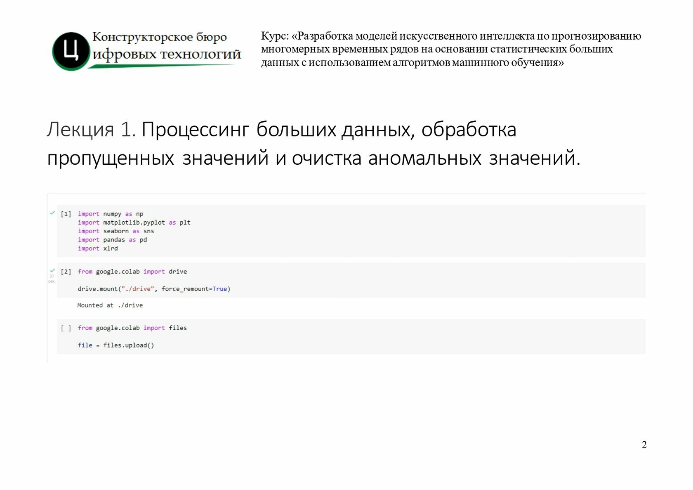Screen dimensions: 693x490
Task: Click the green checkmark beside cell [2]
Action: coord(52,271)
